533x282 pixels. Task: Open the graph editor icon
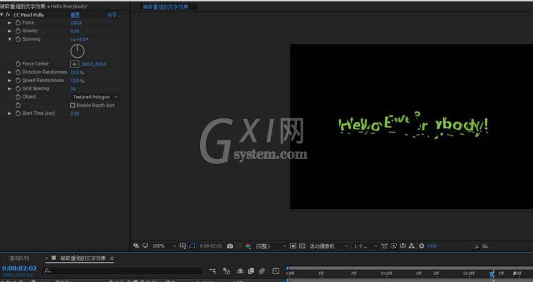[x=276, y=271]
